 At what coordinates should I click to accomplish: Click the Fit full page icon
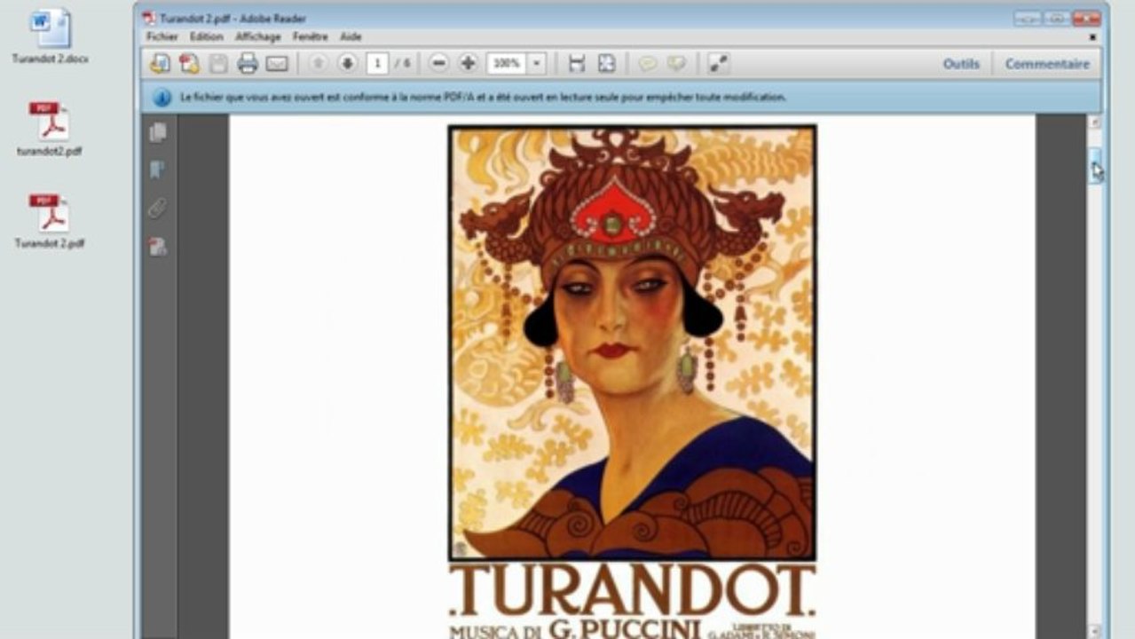(x=606, y=63)
